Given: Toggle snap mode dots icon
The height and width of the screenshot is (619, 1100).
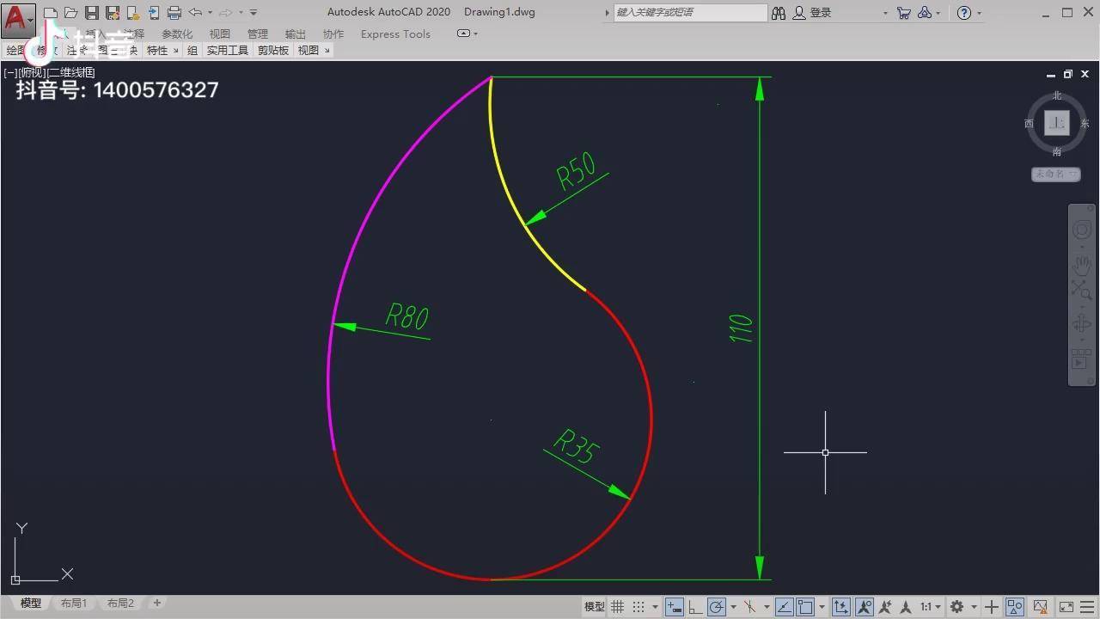Looking at the screenshot, I should (638, 607).
